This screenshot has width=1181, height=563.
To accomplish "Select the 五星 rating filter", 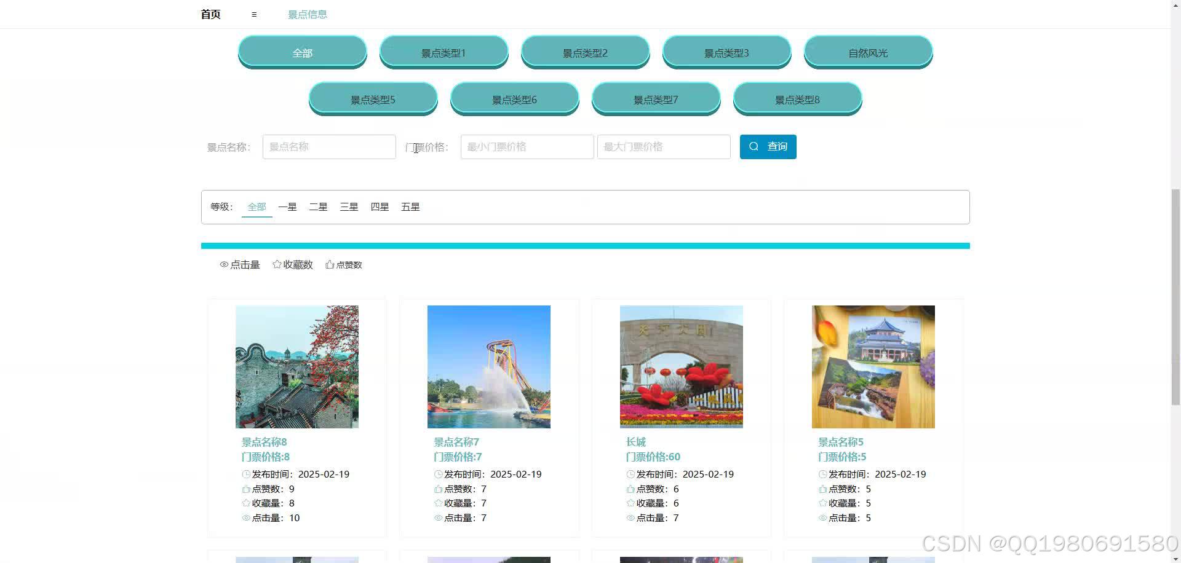I will click(410, 207).
